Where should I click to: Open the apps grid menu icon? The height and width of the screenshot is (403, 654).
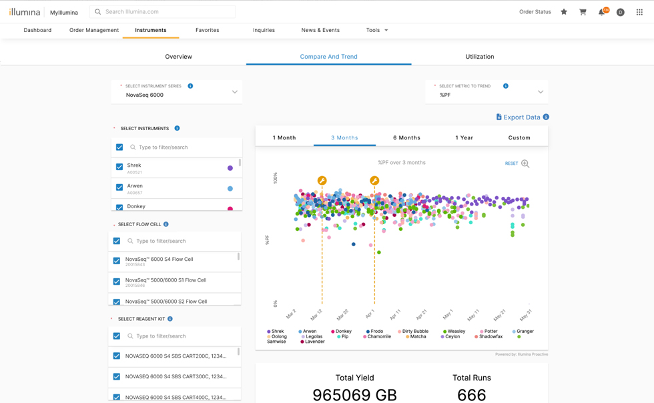pyautogui.click(x=639, y=12)
